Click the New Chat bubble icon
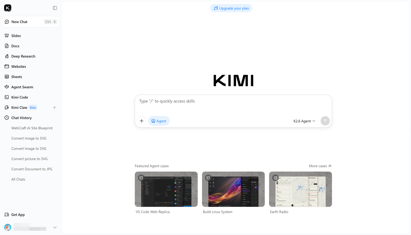Screen dimensions: 411x235 7,22
